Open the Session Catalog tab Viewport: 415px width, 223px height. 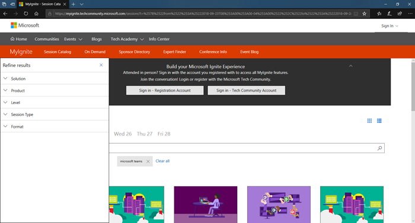pyautogui.click(x=58, y=52)
